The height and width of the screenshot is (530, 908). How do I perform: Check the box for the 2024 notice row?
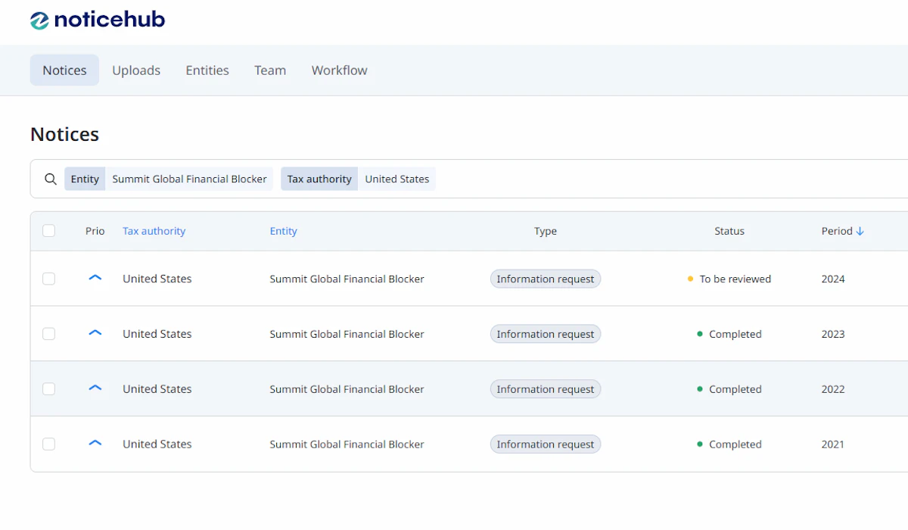point(49,279)
